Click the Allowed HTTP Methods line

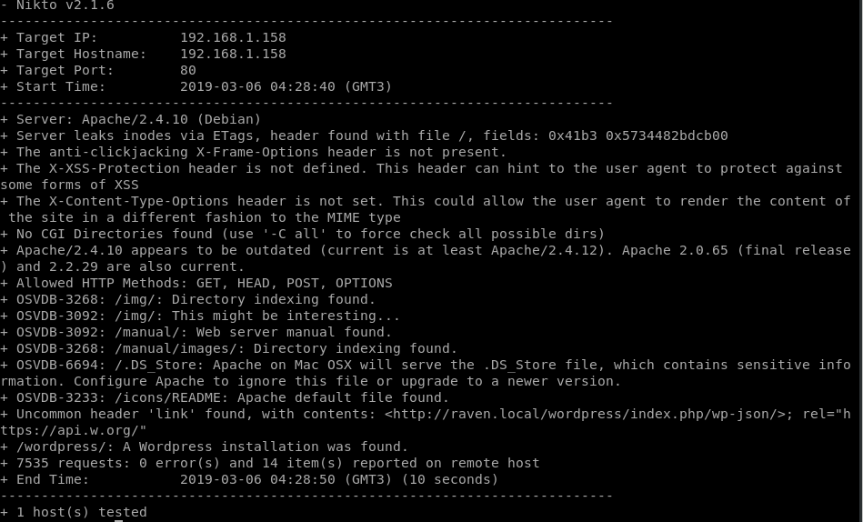click(196, 283)
